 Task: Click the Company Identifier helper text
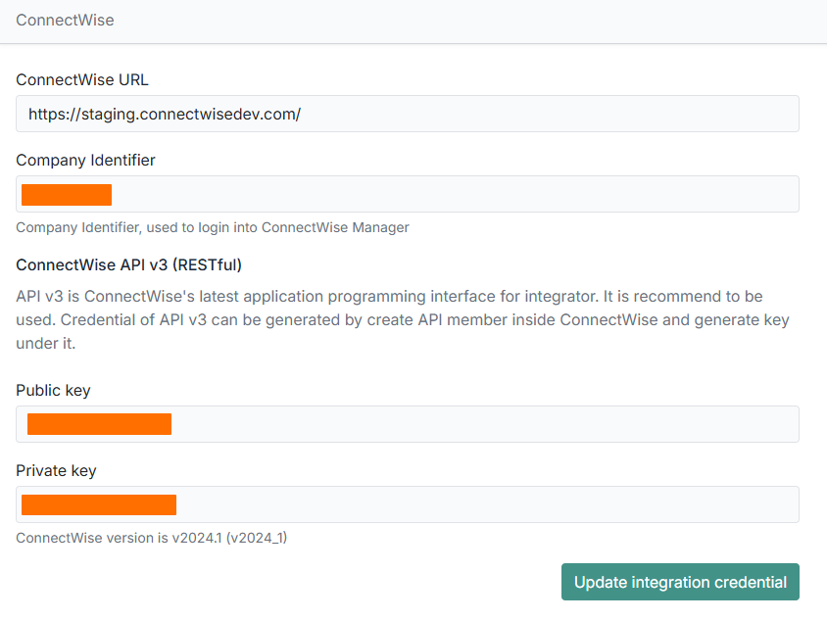pos(212,227)
